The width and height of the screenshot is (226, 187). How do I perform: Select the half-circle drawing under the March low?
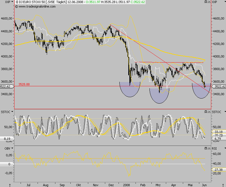[159, 96]
